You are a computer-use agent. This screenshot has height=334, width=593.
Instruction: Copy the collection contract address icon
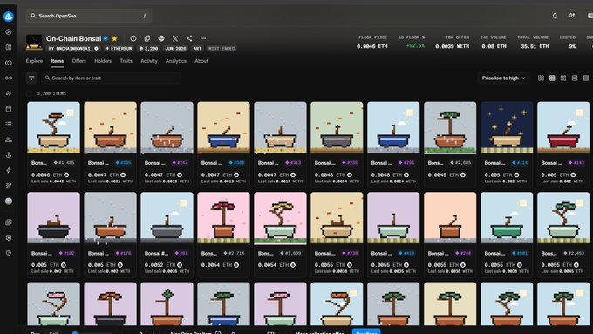coord(147,38)
